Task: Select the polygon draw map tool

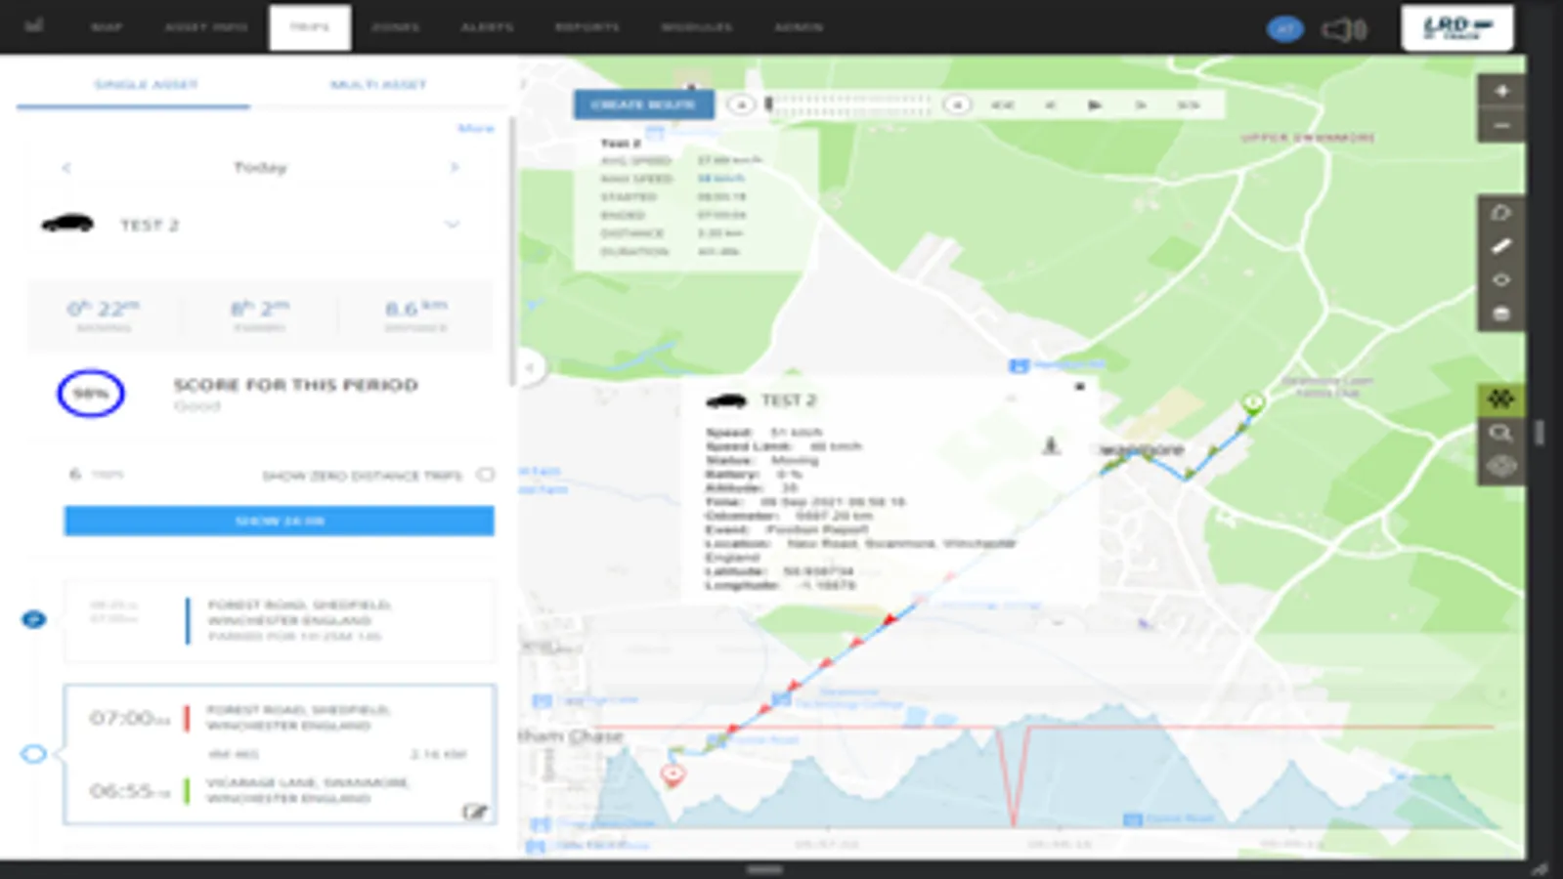Action: click(x=1502, y=213)
